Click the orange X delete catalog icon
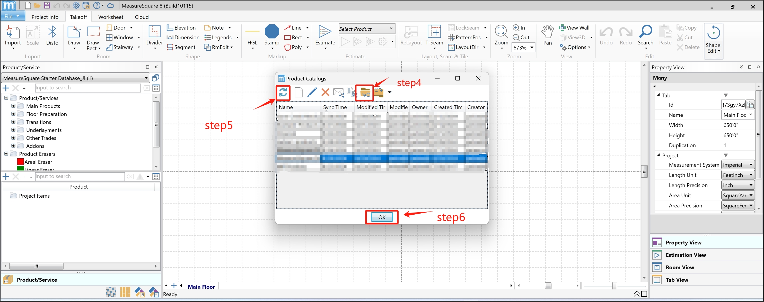 pos(325,92)
